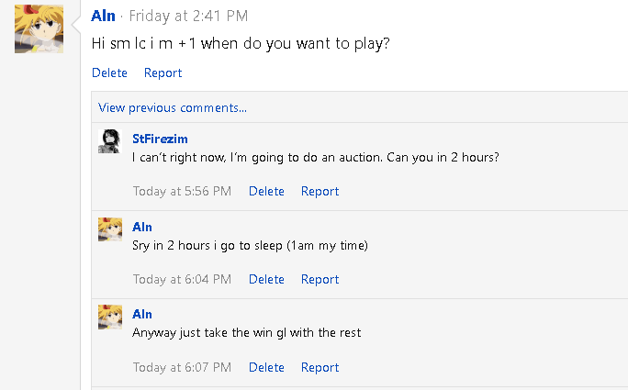628x390 pixels.
Task: Click the 'Today at 6:04 PM' timestamp
Action: [182, 279]
